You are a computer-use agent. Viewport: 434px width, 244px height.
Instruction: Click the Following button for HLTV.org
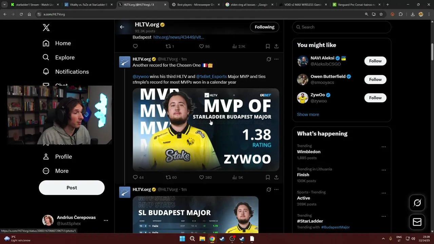coord(264,27)
